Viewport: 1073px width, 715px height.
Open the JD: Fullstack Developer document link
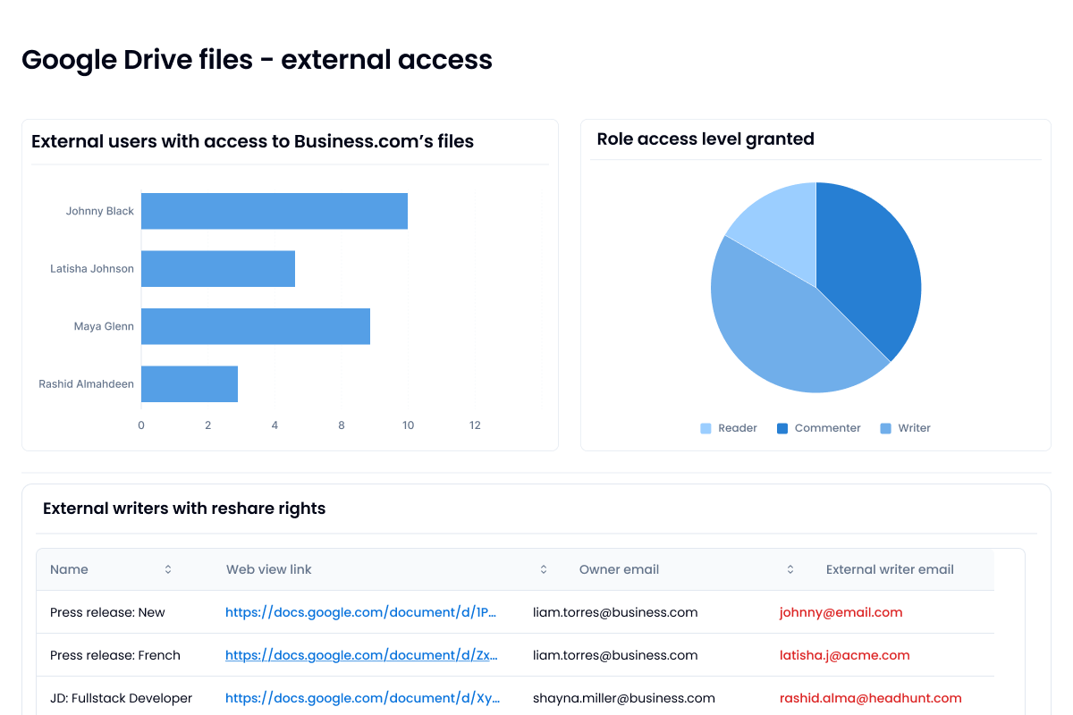click(363, 698)
